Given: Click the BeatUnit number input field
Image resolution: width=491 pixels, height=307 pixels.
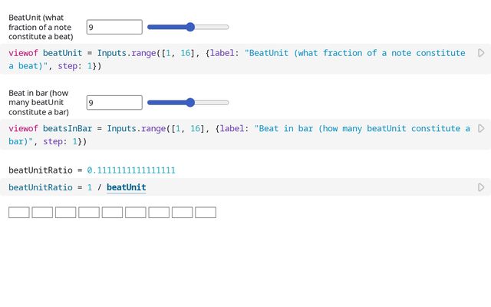Looking at the screenshot, I should 114,27.
